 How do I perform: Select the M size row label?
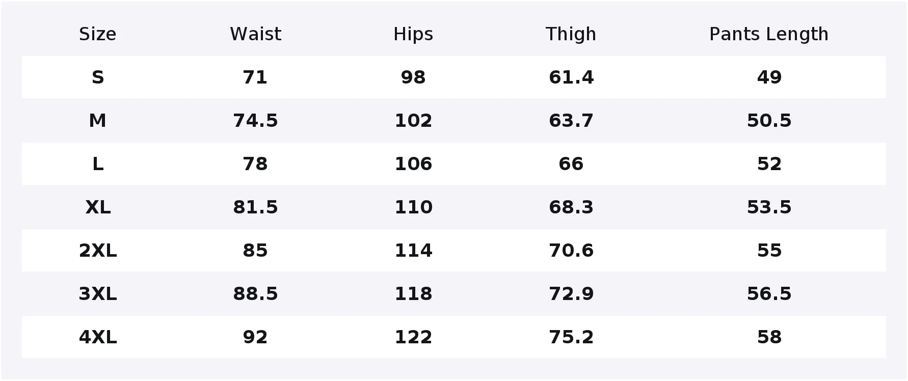coord(97,121)
